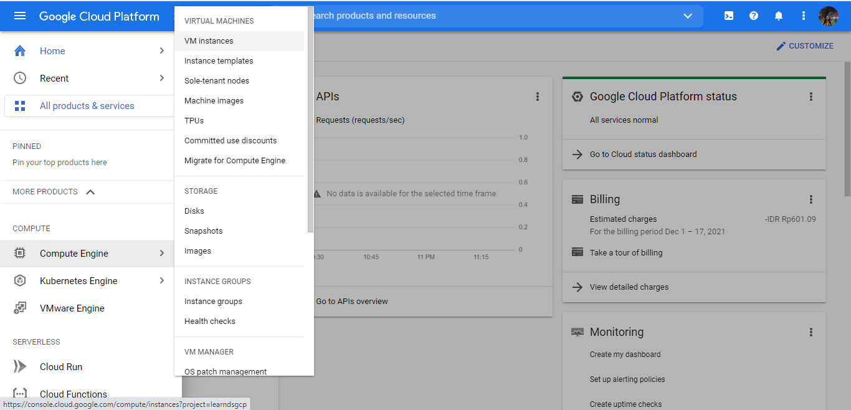Click the All products grid icon

[x=20, y=106]
